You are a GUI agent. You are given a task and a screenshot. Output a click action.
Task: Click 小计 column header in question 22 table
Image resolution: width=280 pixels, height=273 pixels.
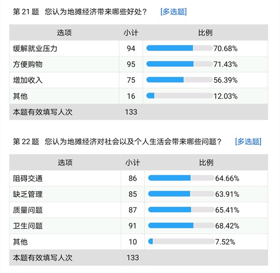(132, 162)
